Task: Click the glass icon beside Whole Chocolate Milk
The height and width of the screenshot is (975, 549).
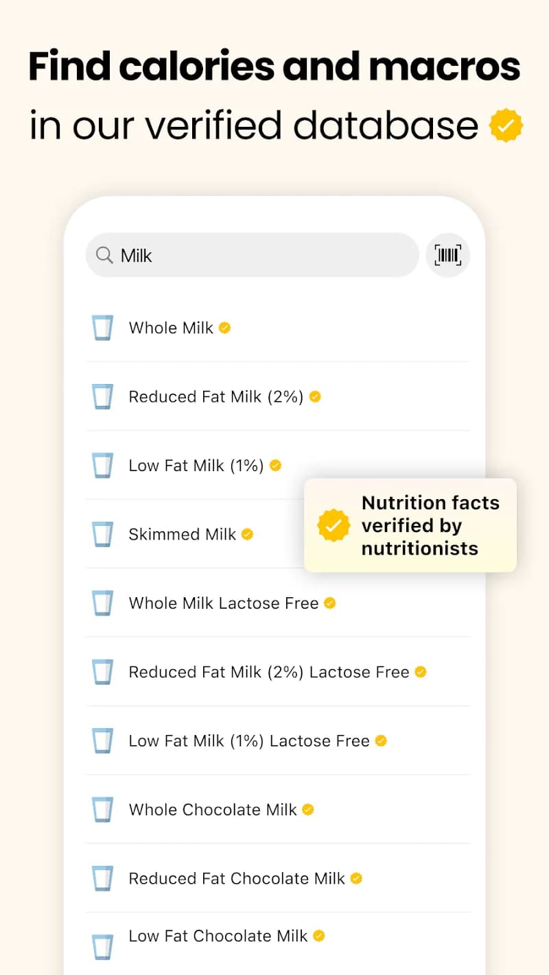Action: [x=102, y=809]
